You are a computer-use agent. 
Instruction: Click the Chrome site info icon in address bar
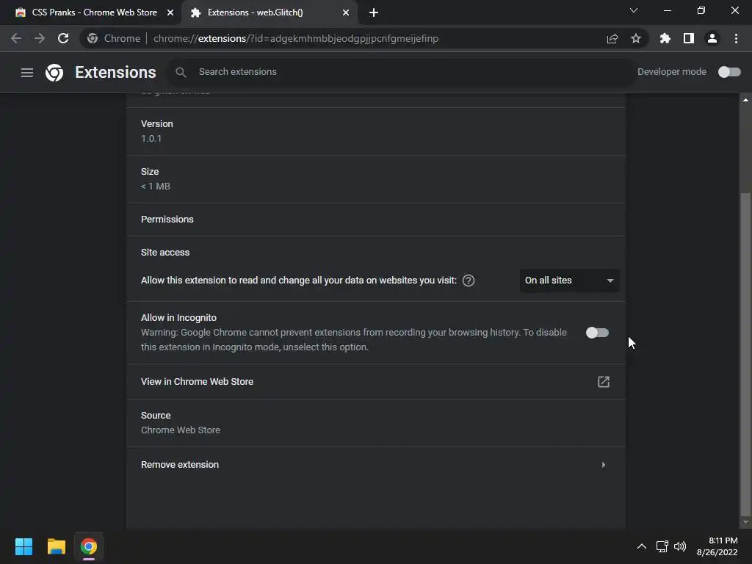tap(93, 38)
